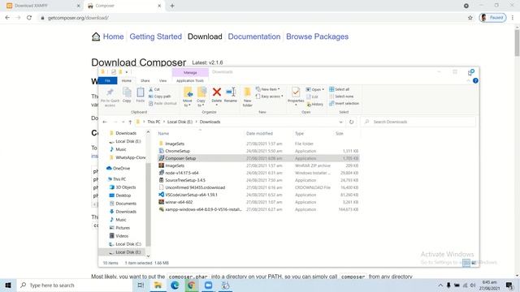
Task: Open Local Disk (C:) in navigation pane
Action: click(x=125, y=244)
